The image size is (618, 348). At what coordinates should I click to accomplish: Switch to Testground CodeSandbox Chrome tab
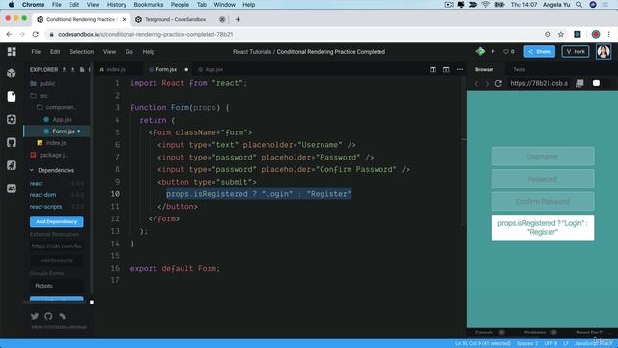[x=176, y=19]
